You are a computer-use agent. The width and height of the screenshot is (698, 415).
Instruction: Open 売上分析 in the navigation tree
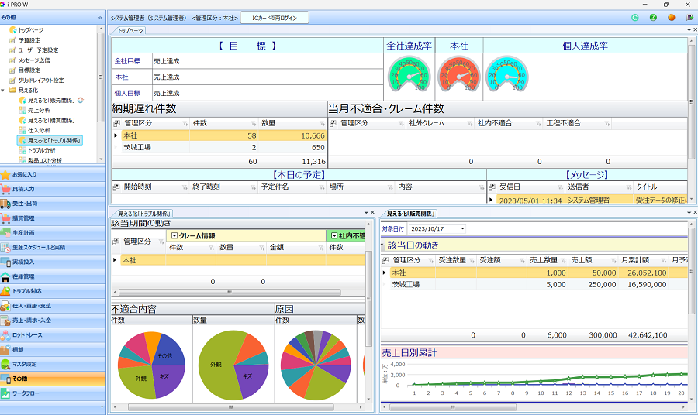pyautogui.click(x=38, y=111)
